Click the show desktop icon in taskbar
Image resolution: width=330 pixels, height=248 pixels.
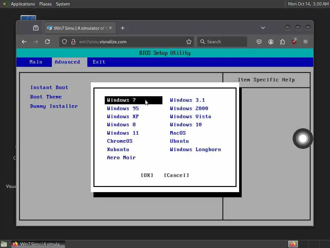click(x=4, y=244)
